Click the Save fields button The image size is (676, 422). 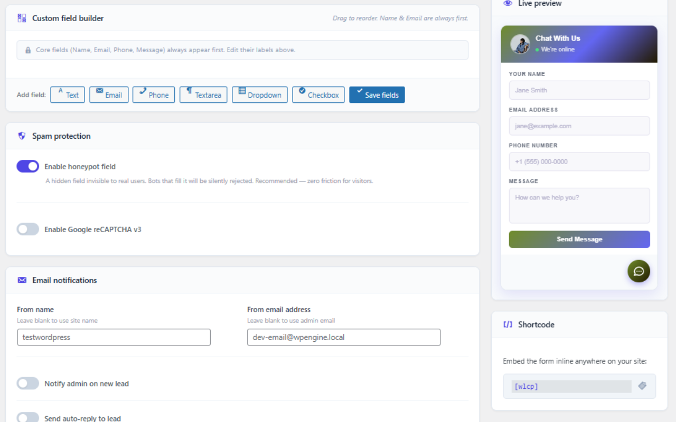tap(377, 95)
